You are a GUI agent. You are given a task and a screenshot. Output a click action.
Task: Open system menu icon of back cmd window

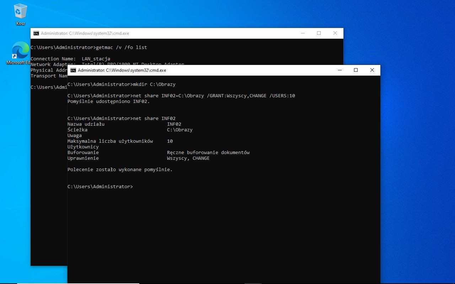pyautogui.click(x=36, y=33)
